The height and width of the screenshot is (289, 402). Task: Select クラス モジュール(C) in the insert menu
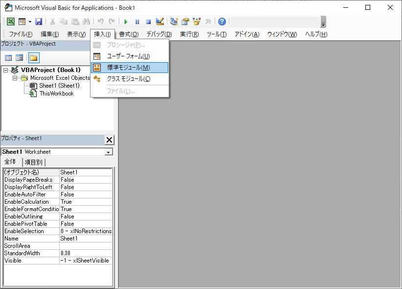pos(130,79)
